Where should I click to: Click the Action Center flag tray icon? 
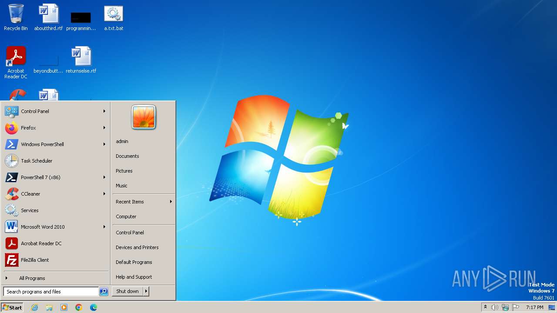tap(516, 307)
